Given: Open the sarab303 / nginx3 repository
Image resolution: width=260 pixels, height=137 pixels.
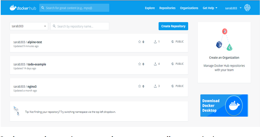Looking at the screenshot, I should point(25,86).
